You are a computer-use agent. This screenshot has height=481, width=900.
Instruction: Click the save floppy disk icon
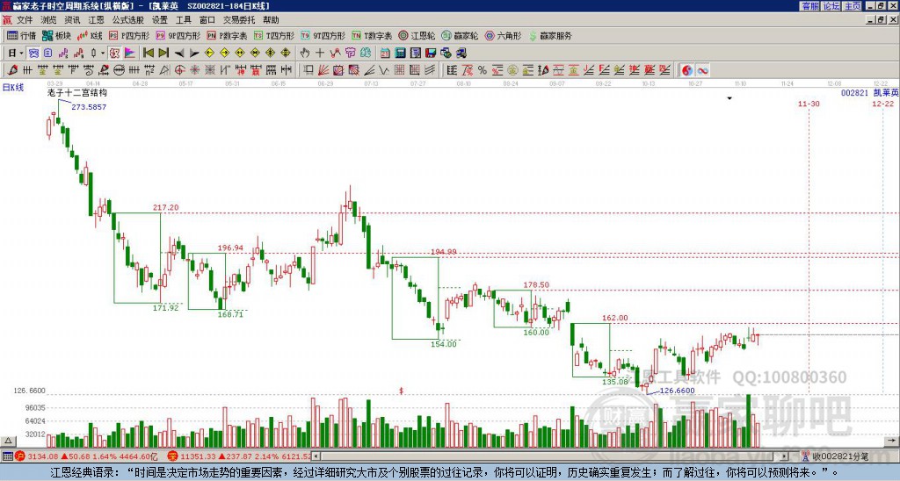tap(431, 53)
